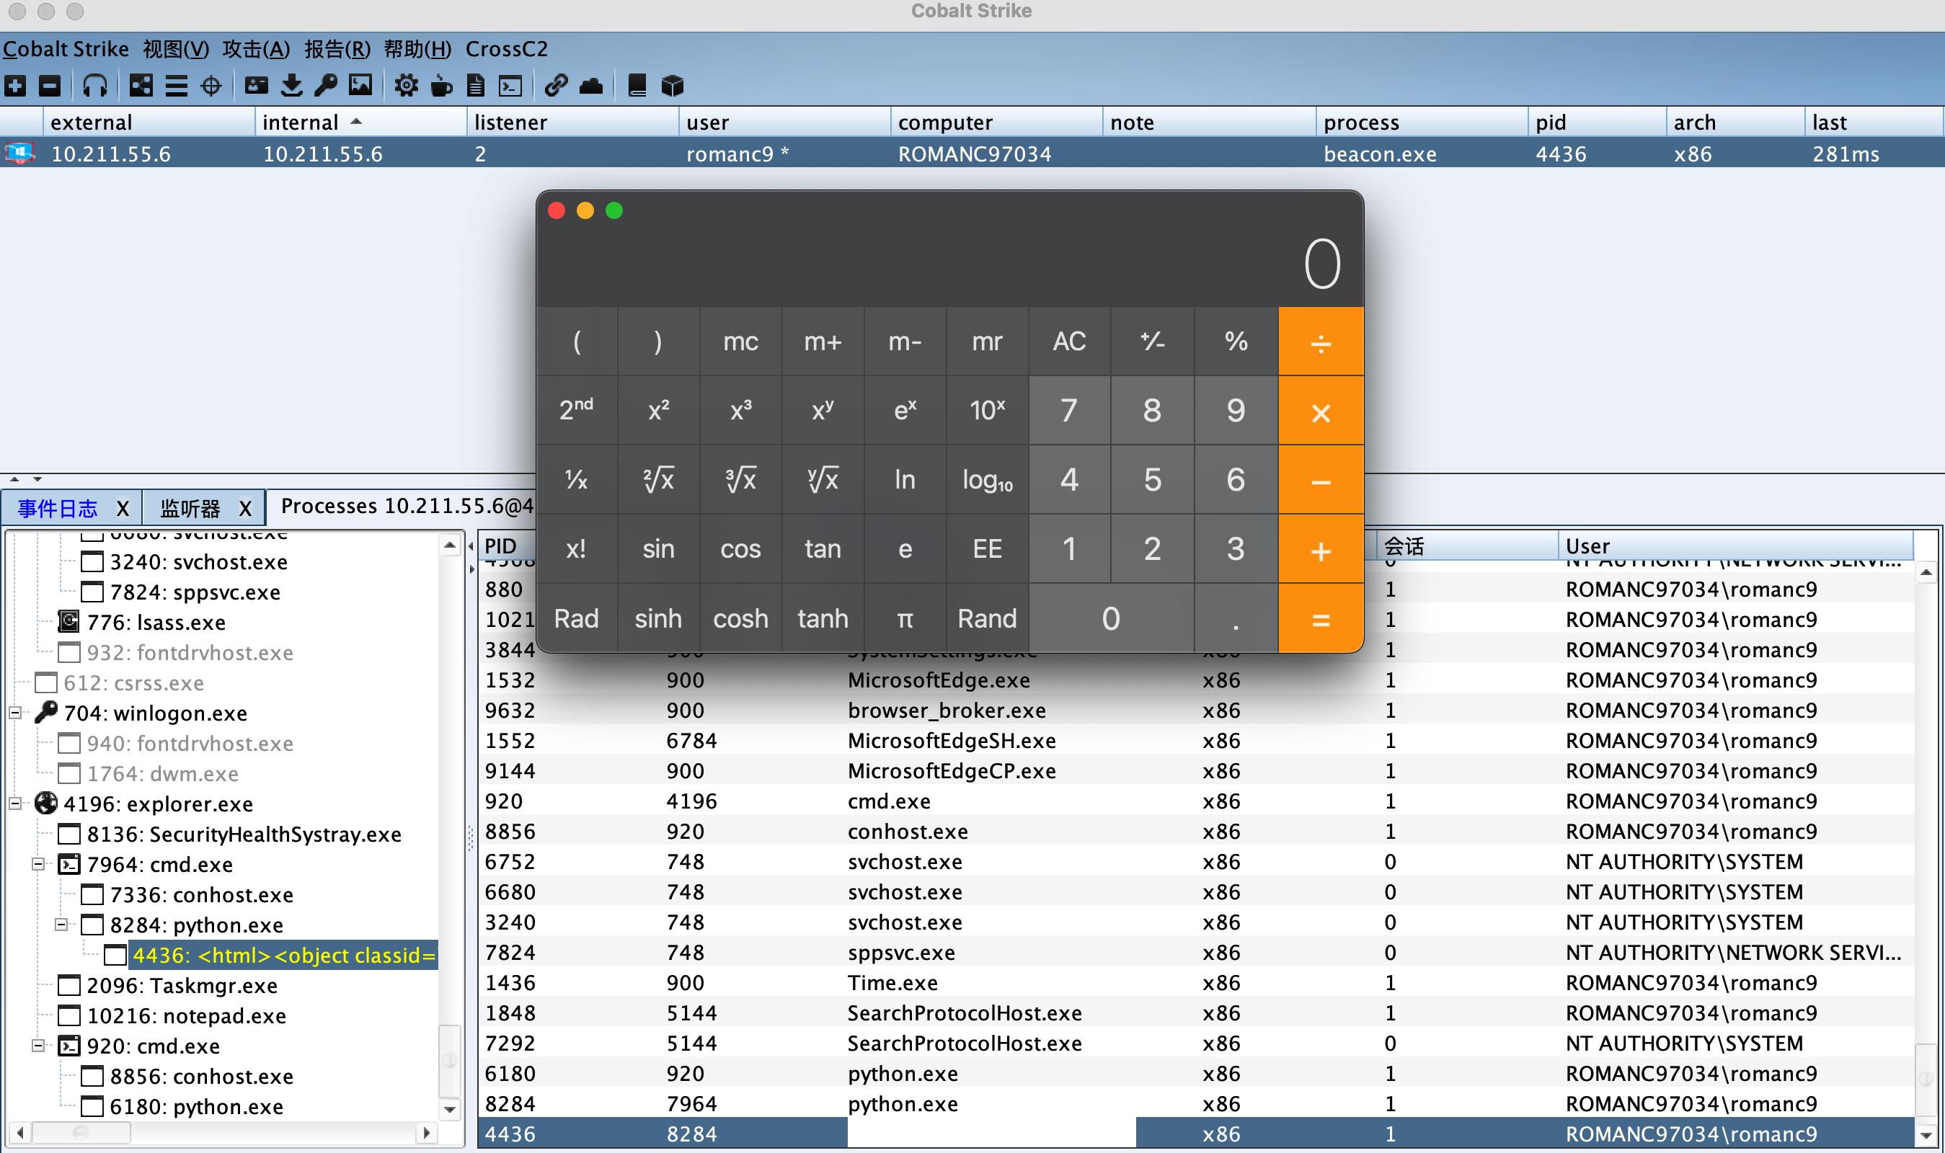The height and width of the screenshot is (1153, 1945).
Task: Open About cube icon in toolbar
Action: point(672,86)
